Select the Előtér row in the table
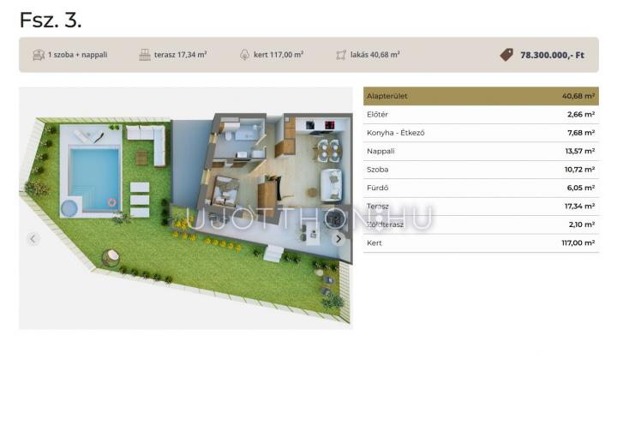 click(480, 114)
